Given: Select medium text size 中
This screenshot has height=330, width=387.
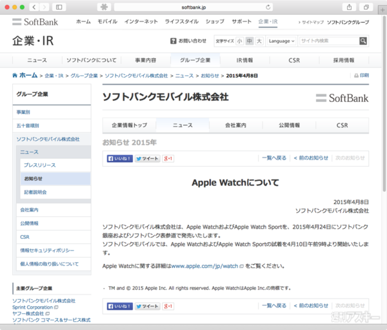Looking at the screenshot, I should (250, 41).
